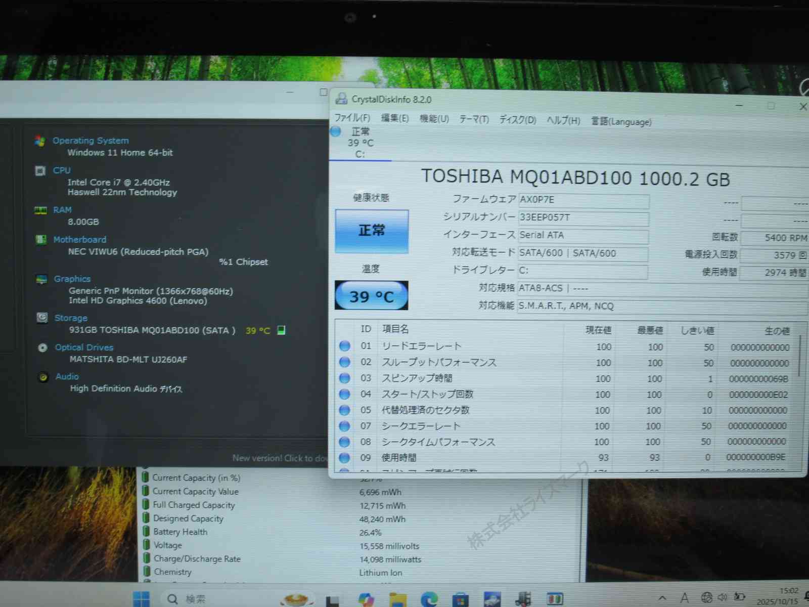This screenshot has width=809, height=607.
Task: Click the Storage section link in Speccy
Action: (x=71, y=318)
